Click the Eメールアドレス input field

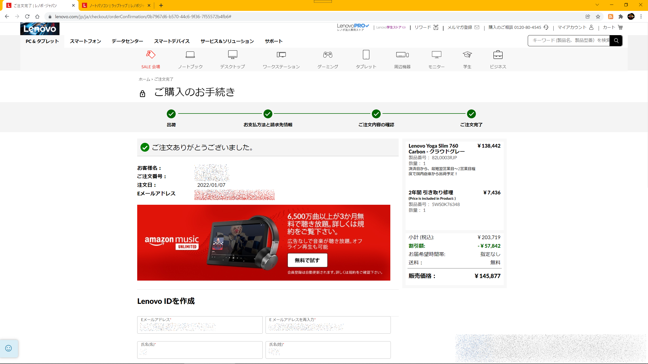coord(200,325)
